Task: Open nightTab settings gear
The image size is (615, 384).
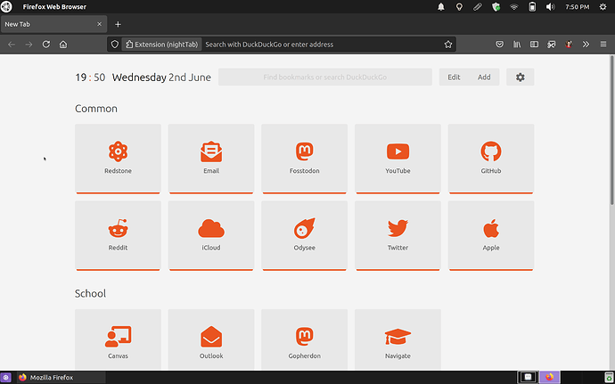Action: coord(521,78)
